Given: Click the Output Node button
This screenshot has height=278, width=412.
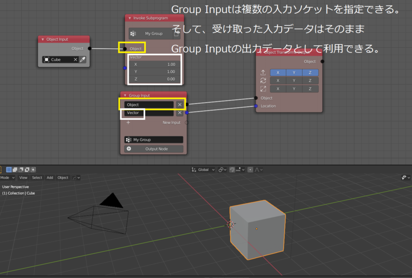Looking at the screenshot, I should [x=153, y=149].
